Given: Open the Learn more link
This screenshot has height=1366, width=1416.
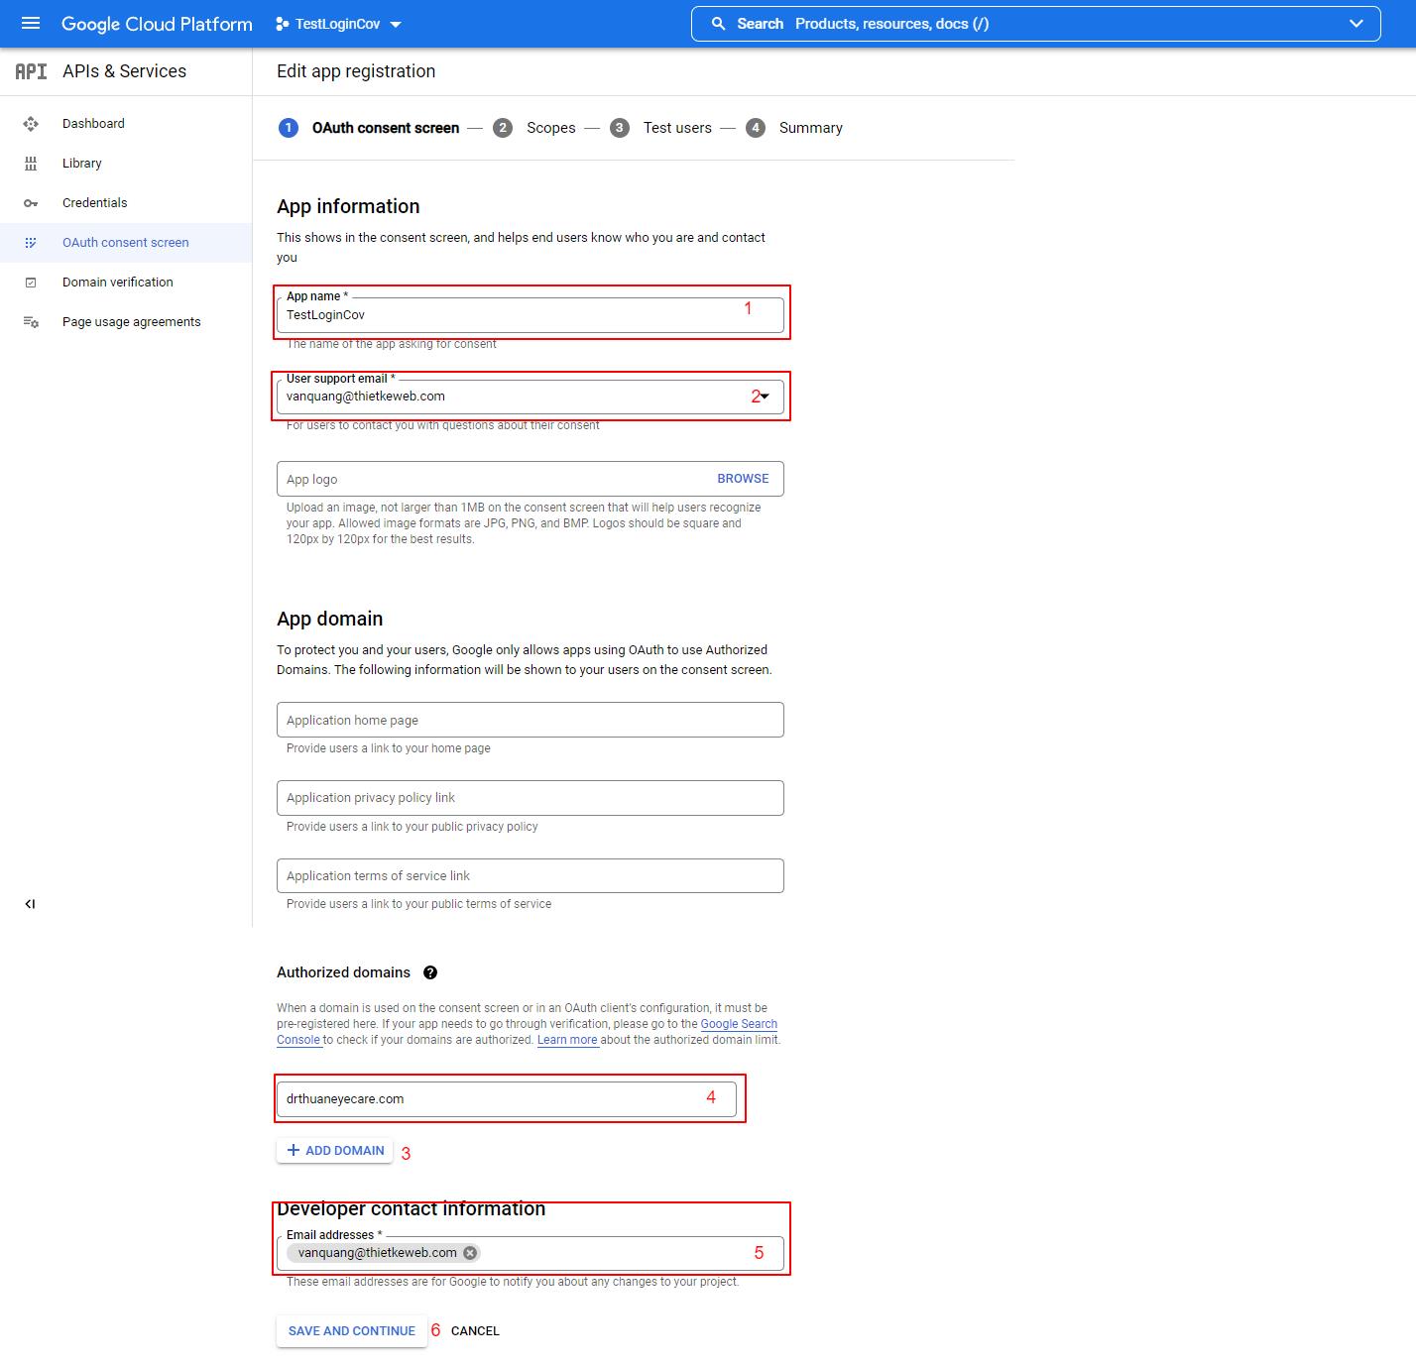Looking at the screenshot, I should click(567, 1040).
